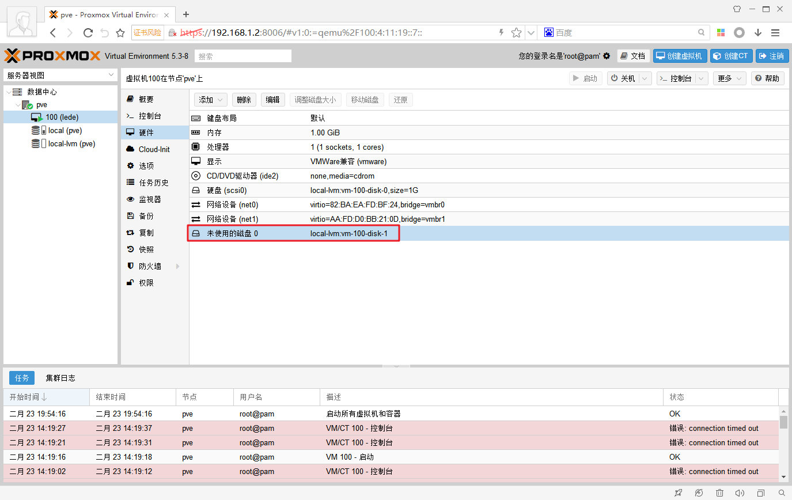792x500 pixels.
Task: Switch to the 任务 tasks tab
Action: point(22,378)
